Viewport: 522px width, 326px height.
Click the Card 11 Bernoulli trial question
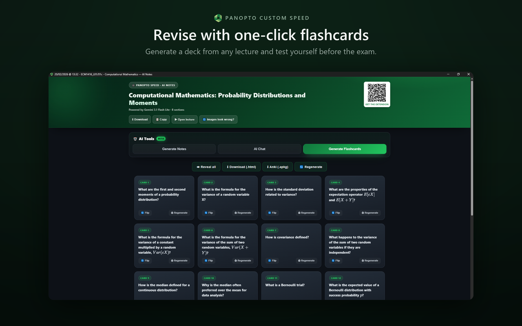tap(285, 285)
